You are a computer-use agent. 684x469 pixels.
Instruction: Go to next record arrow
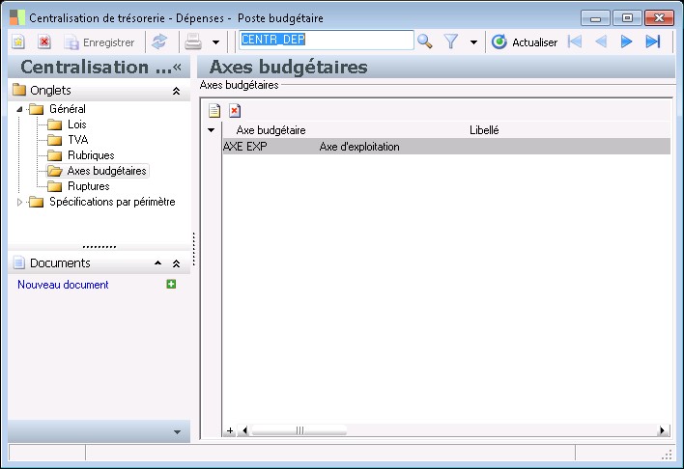(x=626, y=41)
